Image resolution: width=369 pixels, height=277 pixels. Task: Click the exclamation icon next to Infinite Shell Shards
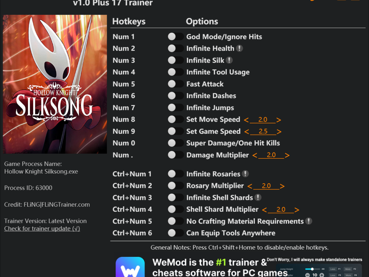[258, 197]
